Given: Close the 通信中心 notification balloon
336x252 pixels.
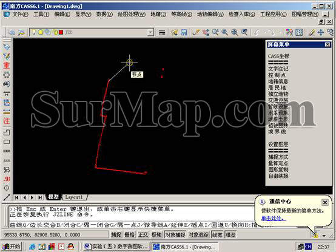Looking at the screenshot, I should (x=325, y=202).
